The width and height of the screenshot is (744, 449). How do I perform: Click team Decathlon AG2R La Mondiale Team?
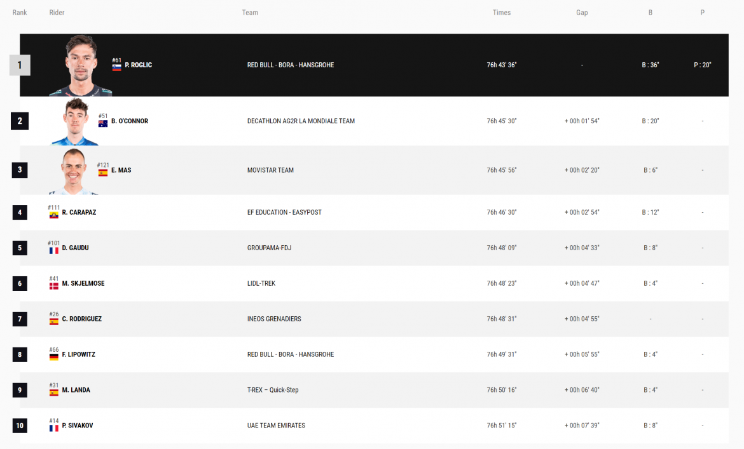click(x=301, y=121)
